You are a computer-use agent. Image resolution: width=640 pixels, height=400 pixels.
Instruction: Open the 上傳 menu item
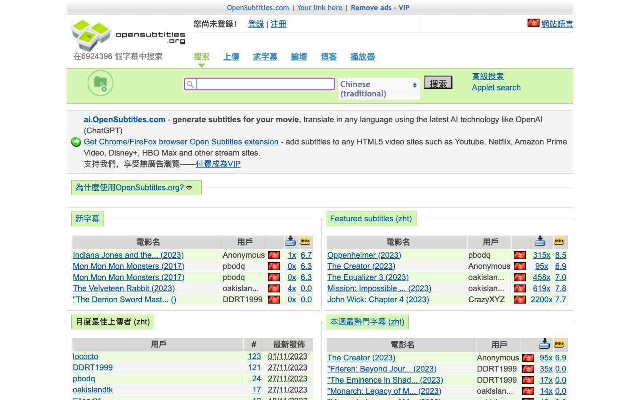231,56
